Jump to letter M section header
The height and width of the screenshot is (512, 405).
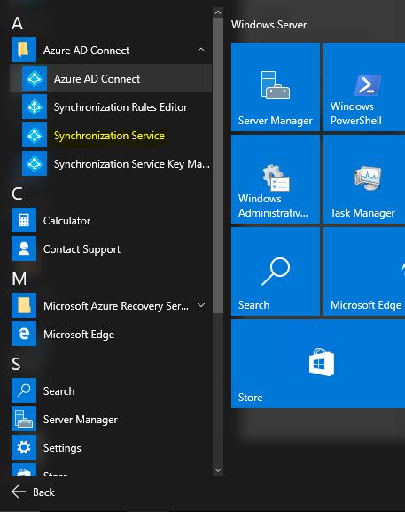coord(19,279)
